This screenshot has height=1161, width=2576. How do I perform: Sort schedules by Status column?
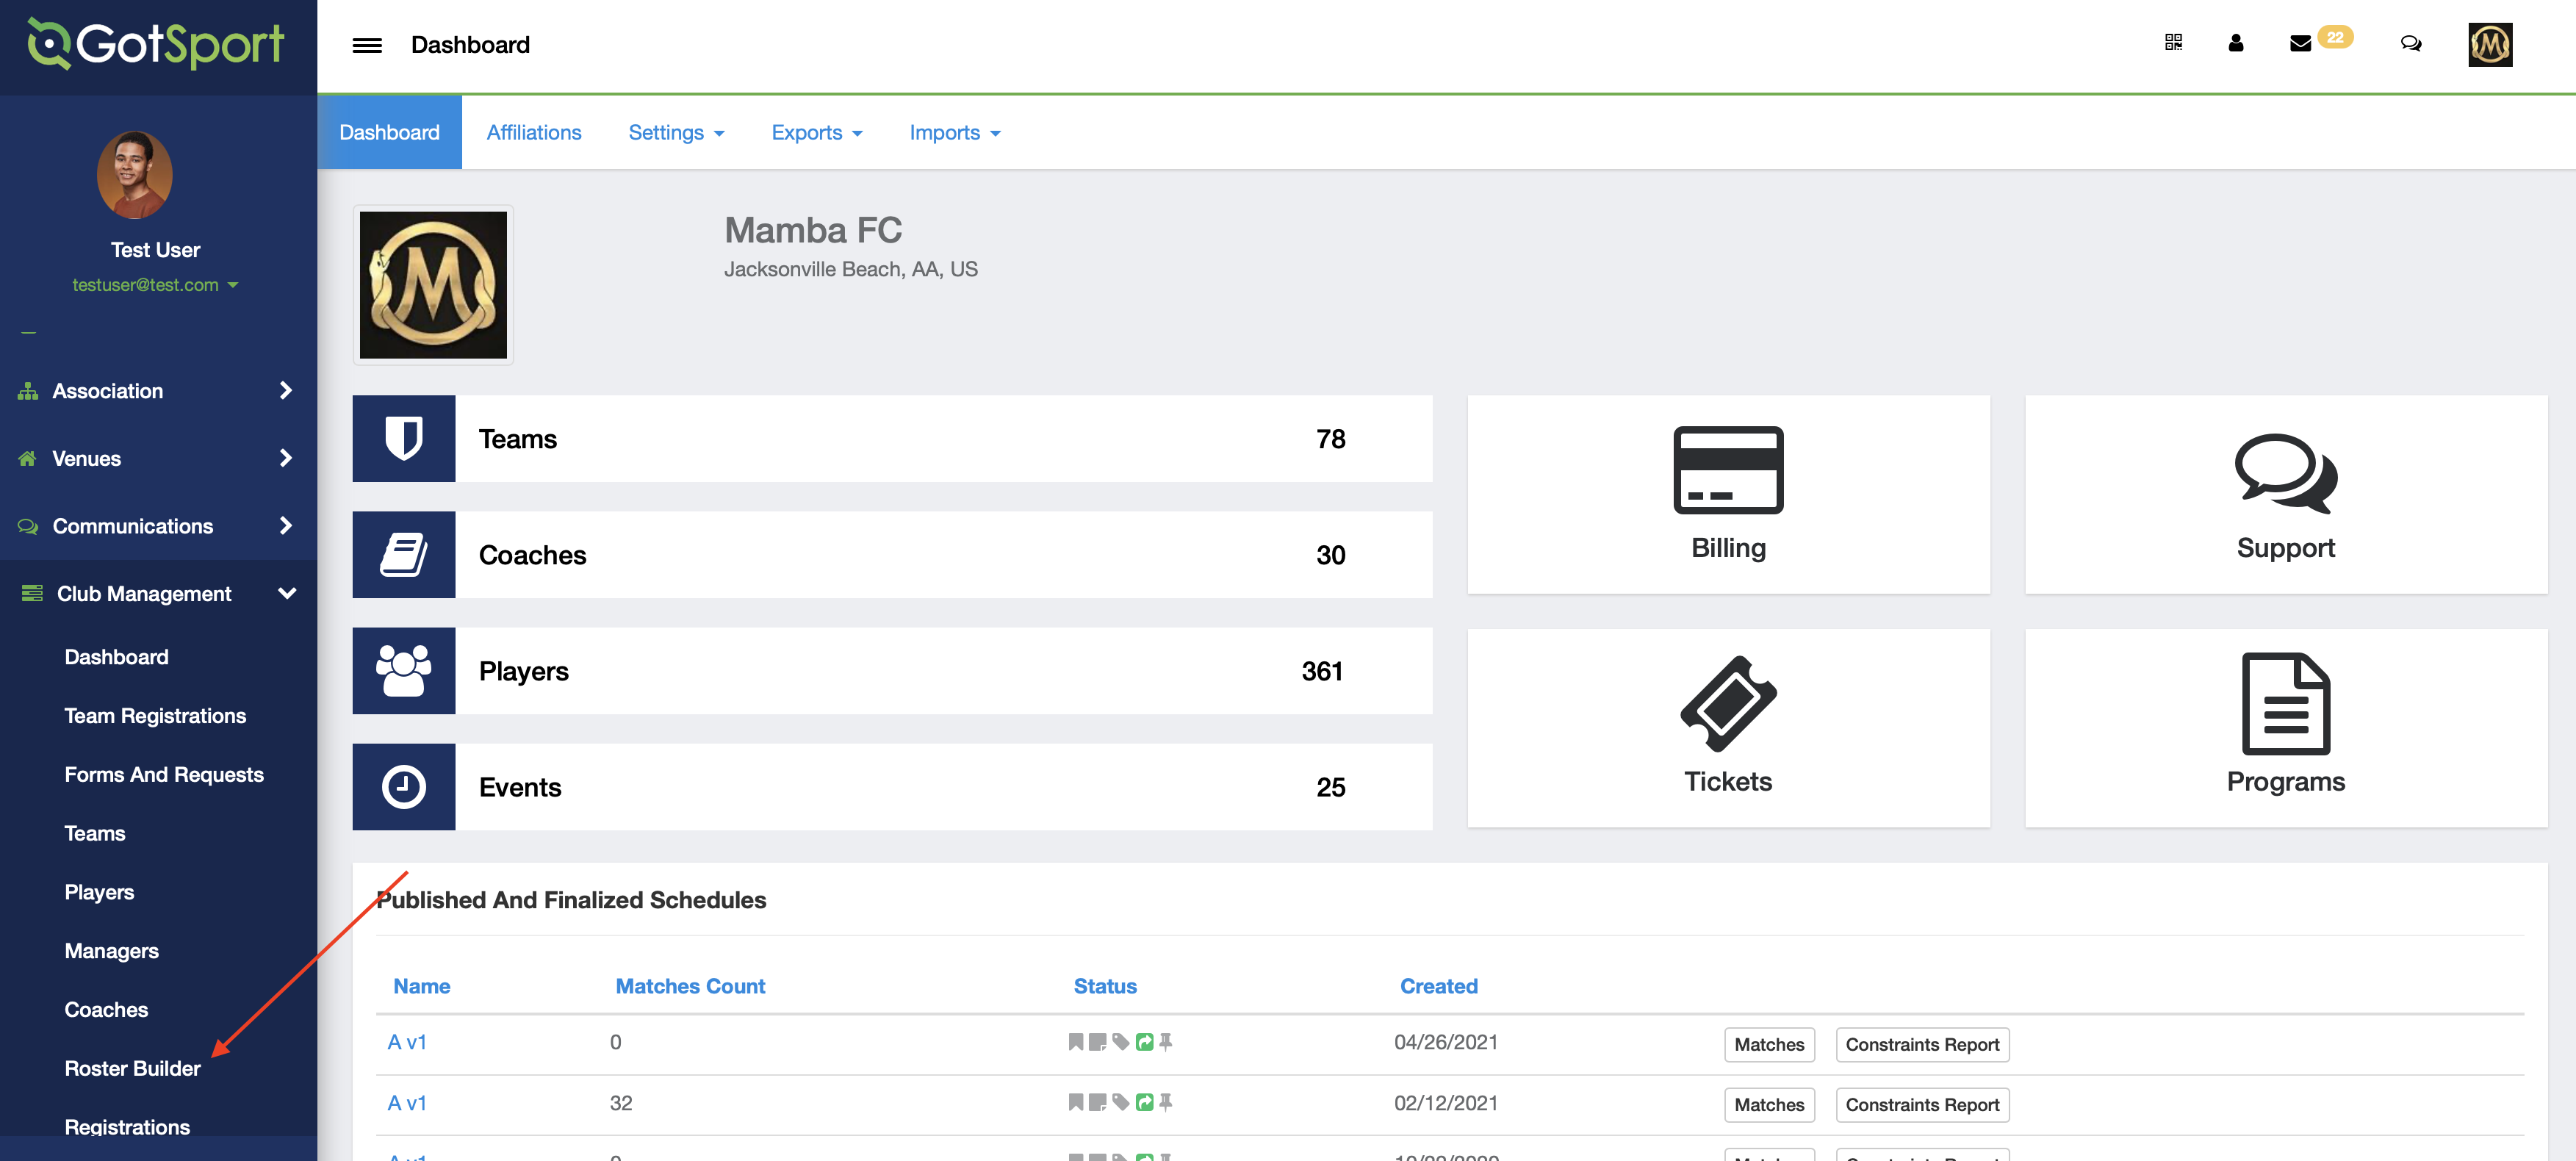(1105, 986)
